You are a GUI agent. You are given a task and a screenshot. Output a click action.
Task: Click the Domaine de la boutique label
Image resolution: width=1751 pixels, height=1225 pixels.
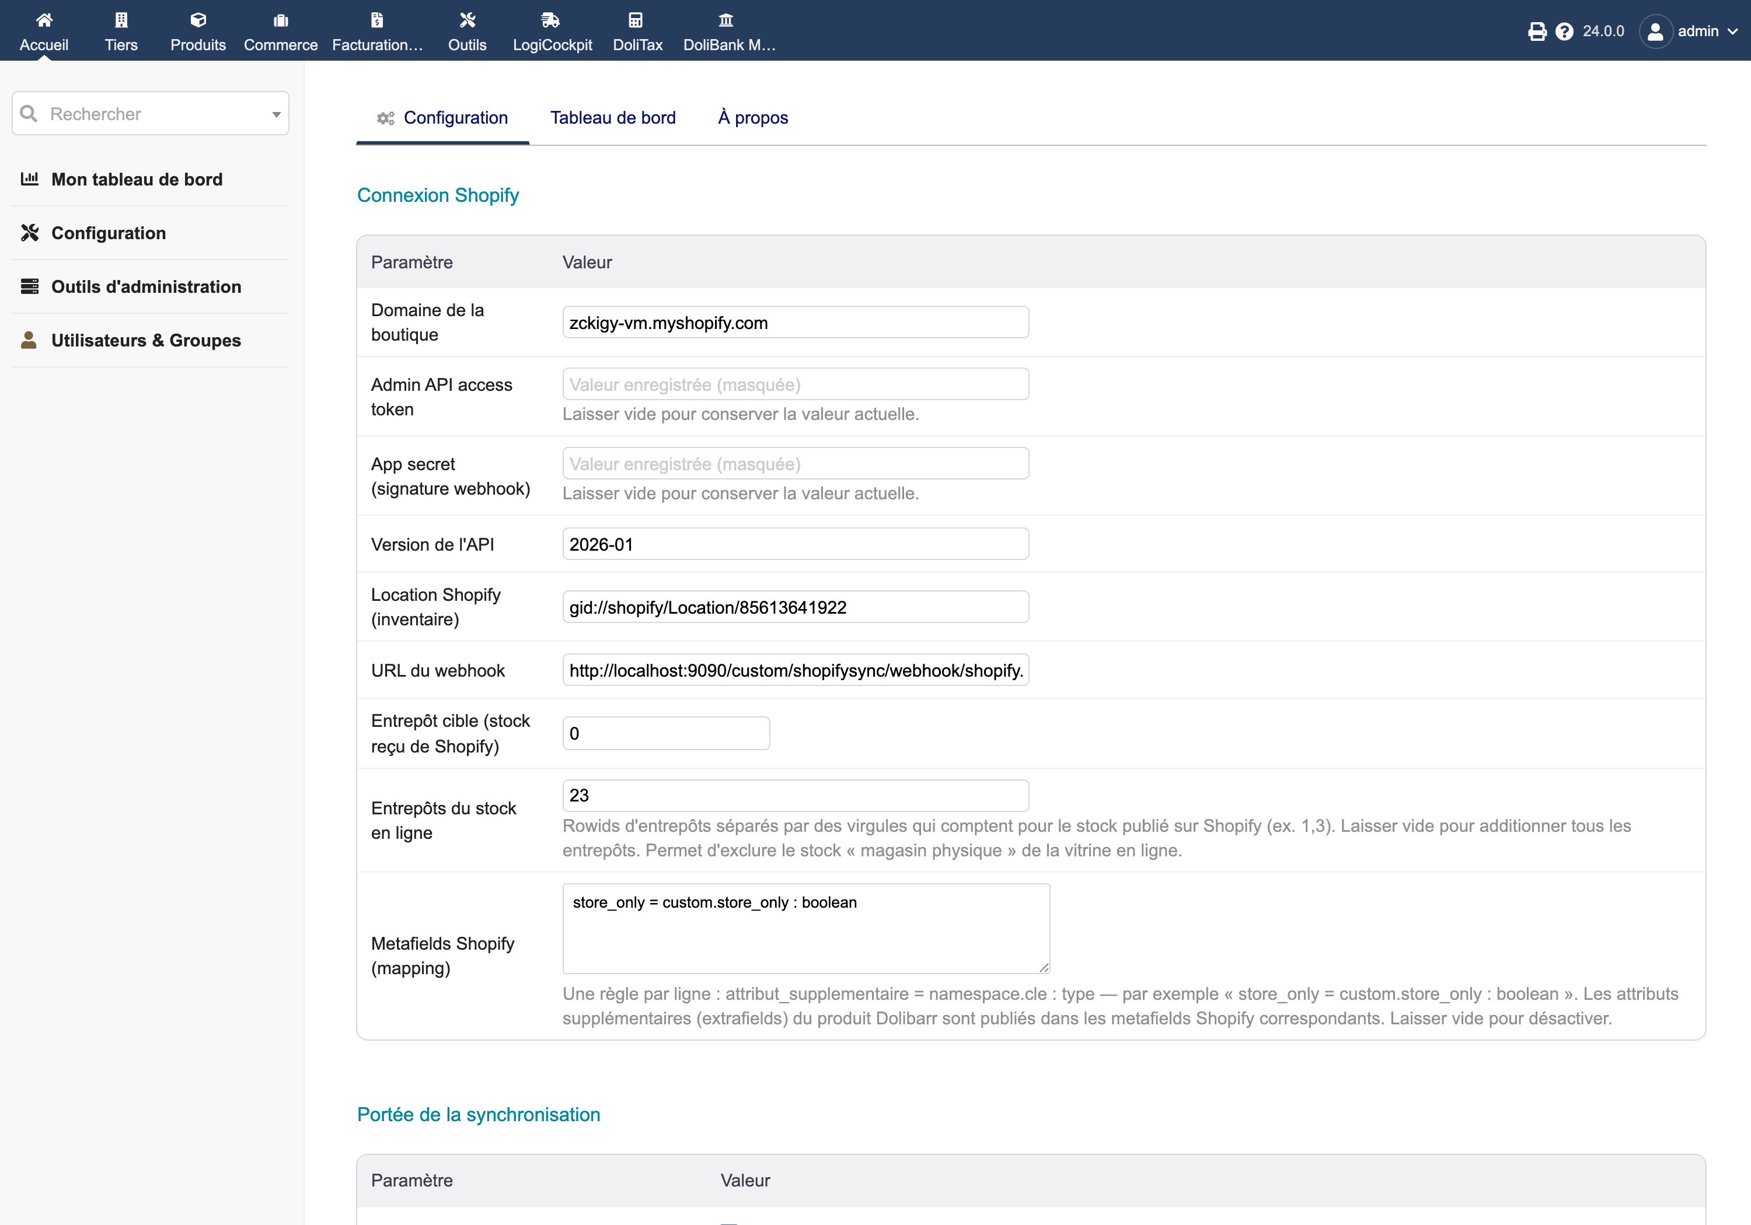428,323
